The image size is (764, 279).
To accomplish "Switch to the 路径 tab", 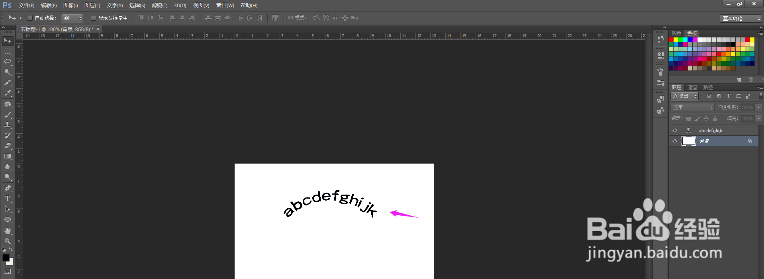I will (x=708, y=87).
